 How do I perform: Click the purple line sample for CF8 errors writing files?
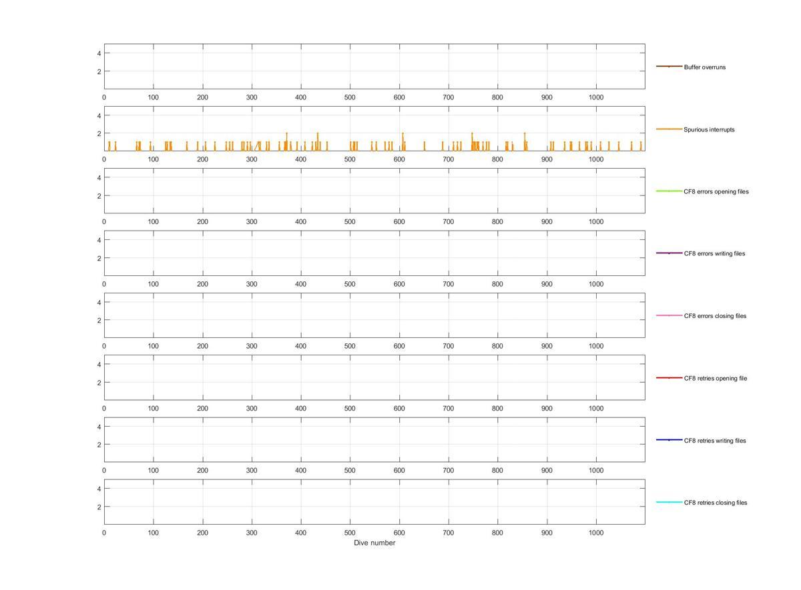[669, 253]
